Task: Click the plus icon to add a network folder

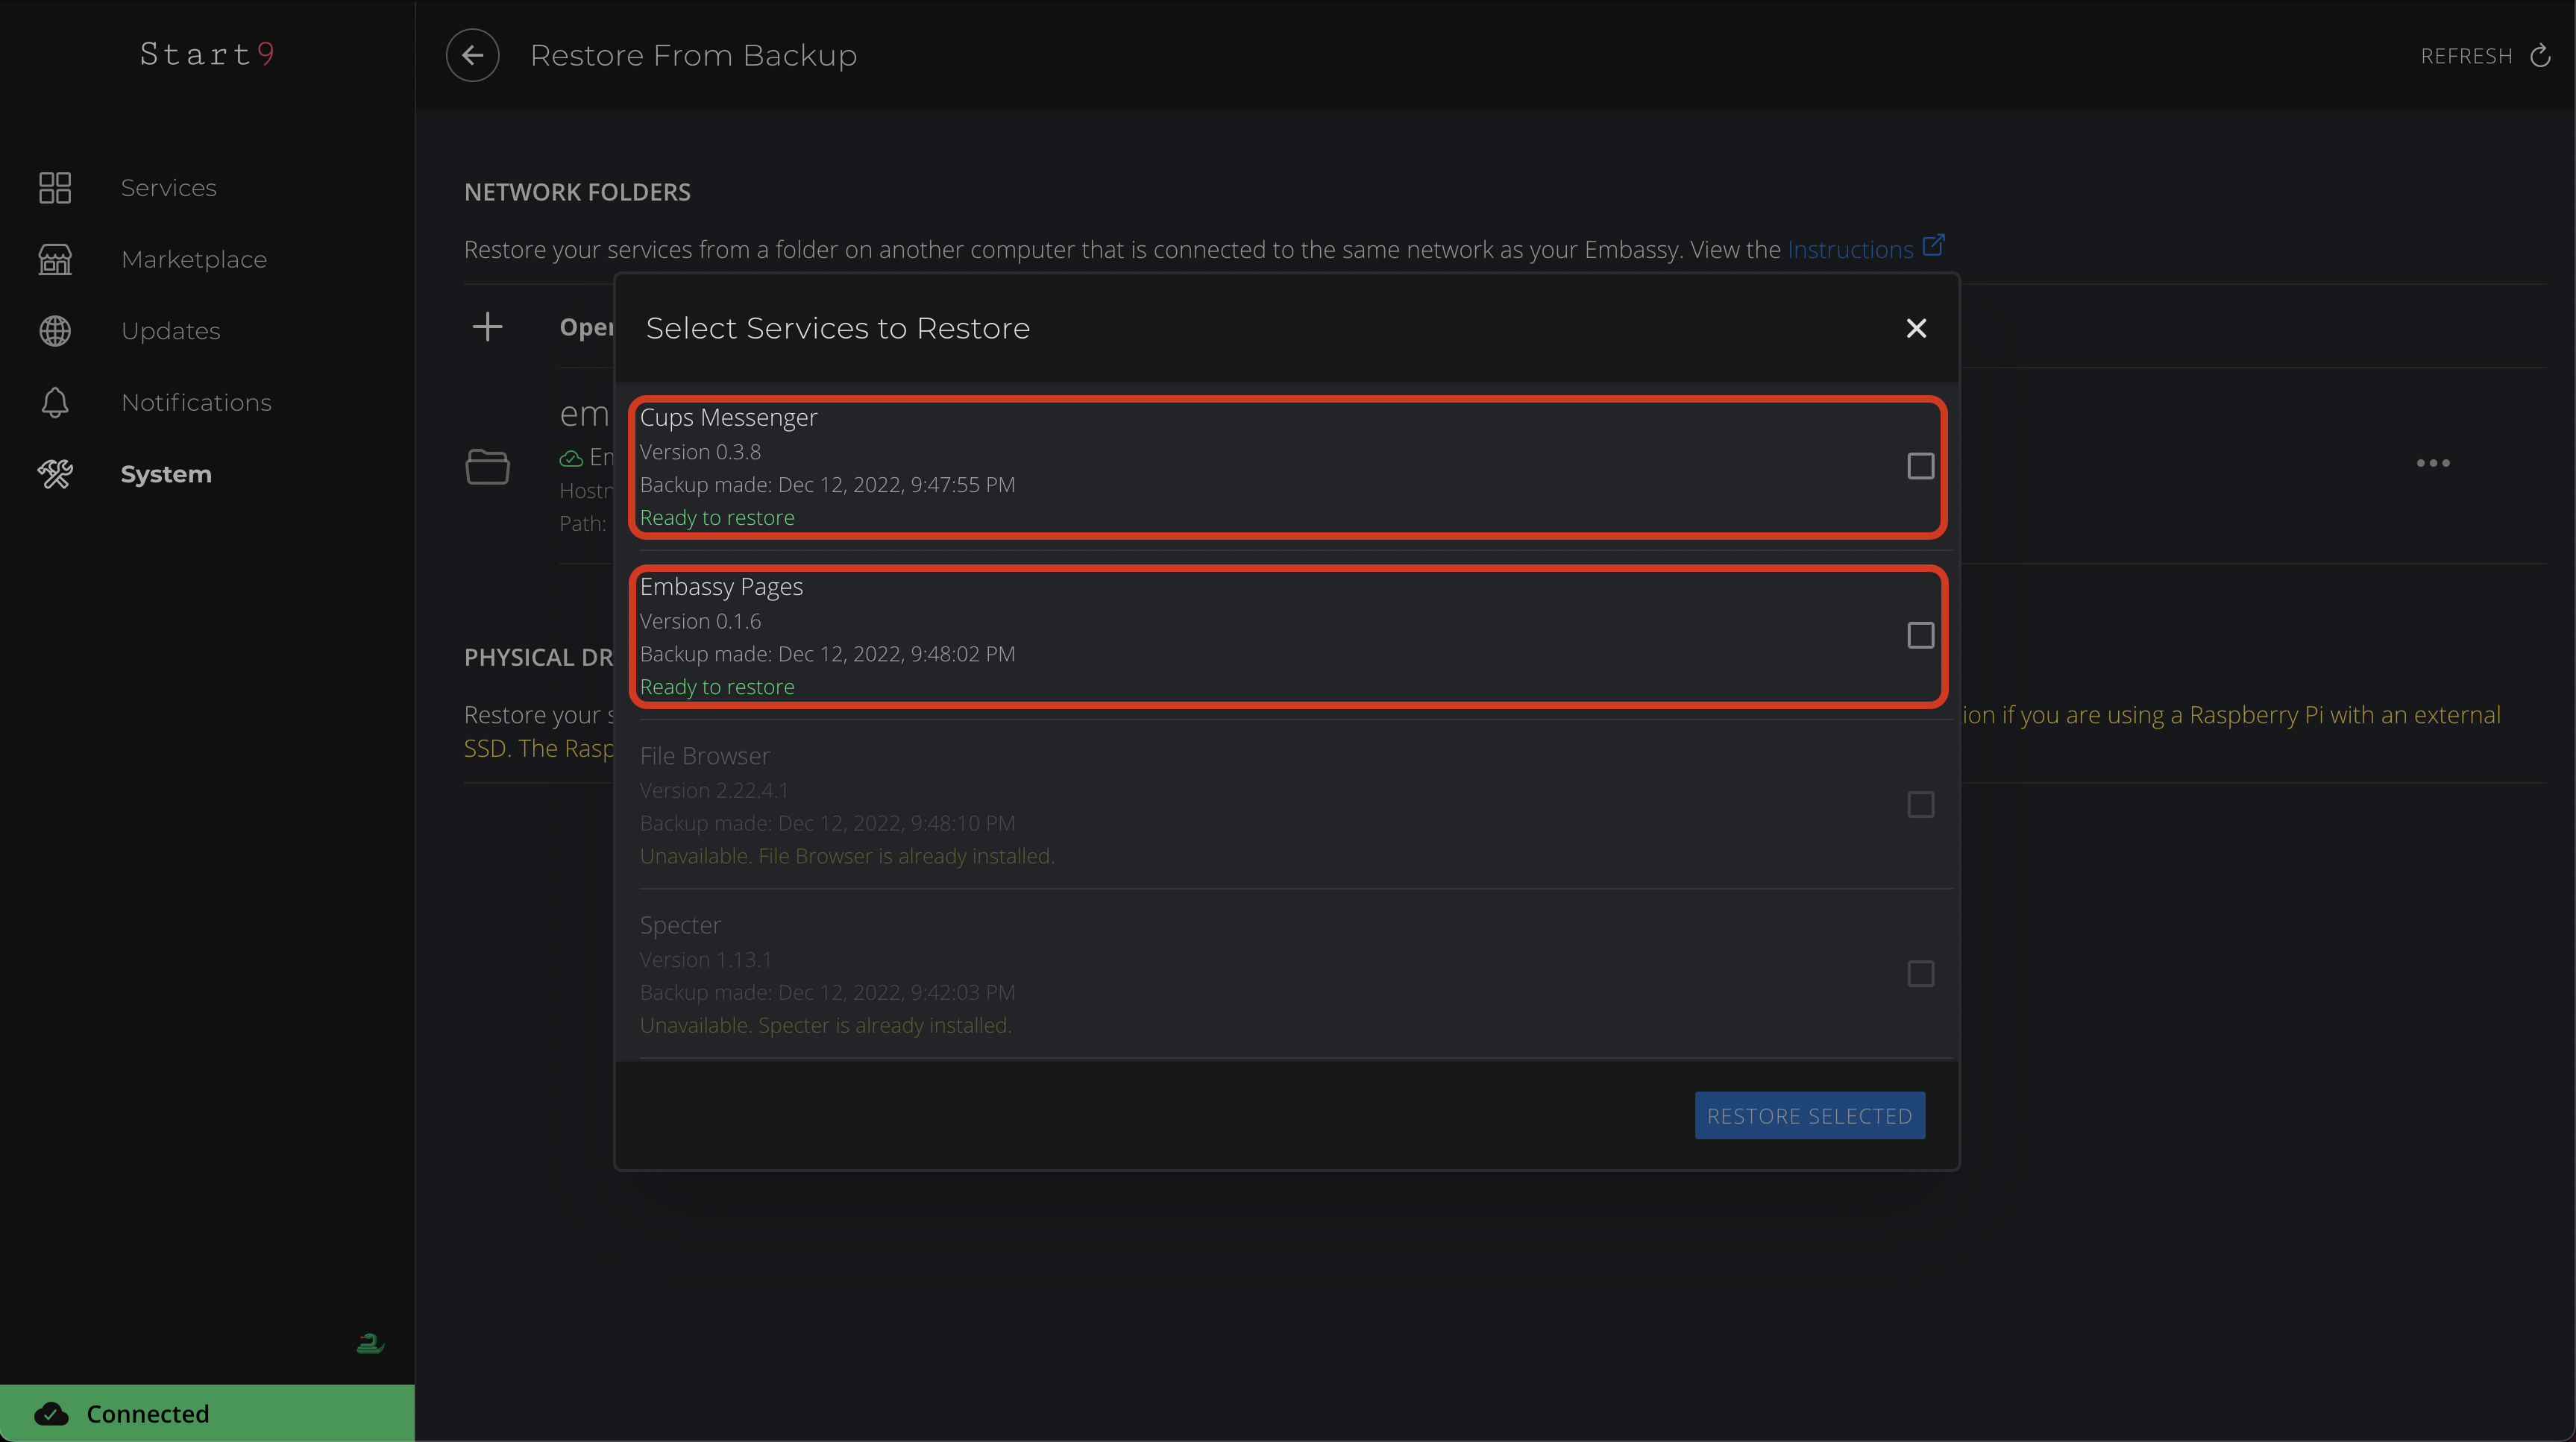Action: click(487, 327)
